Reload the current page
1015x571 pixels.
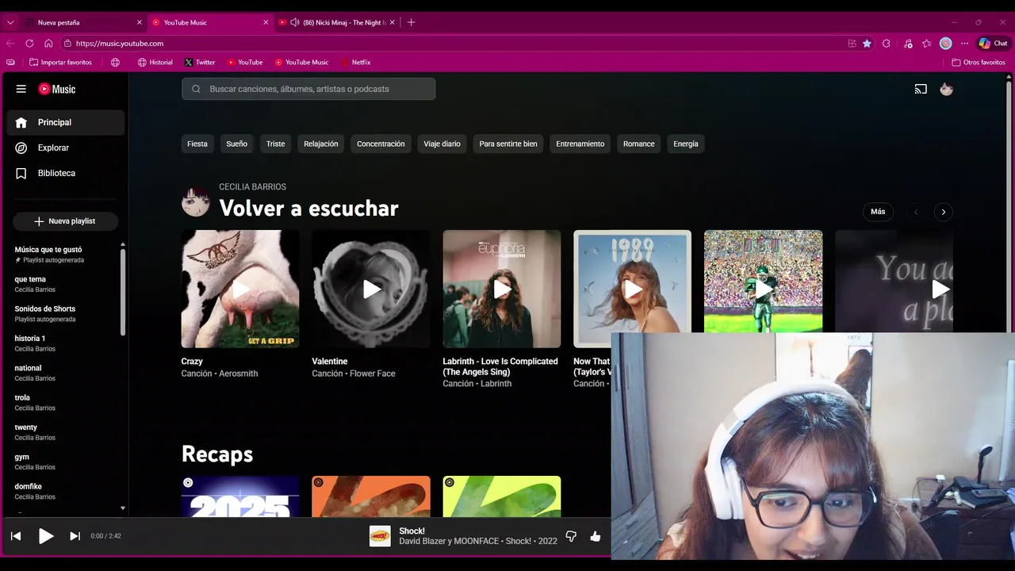pyautogui.click(x=29, y=44)
